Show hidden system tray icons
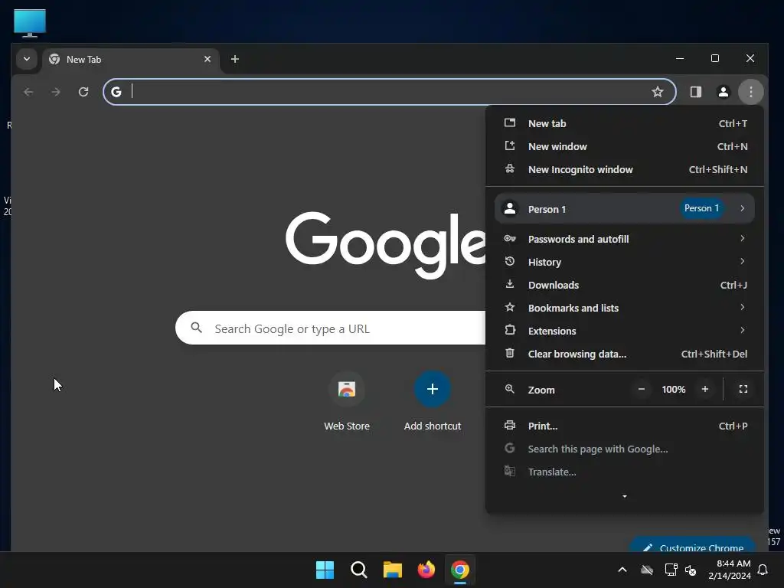This screenshot has height=588, width=784. [x=622, y=570]
